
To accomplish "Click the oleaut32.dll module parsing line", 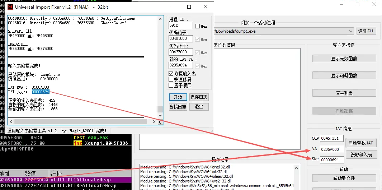I will 187,176.
